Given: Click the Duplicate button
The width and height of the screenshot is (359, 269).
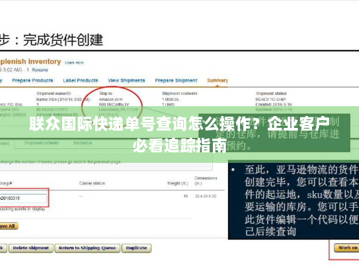Looking at the screenshot, I should click(136, 248).
